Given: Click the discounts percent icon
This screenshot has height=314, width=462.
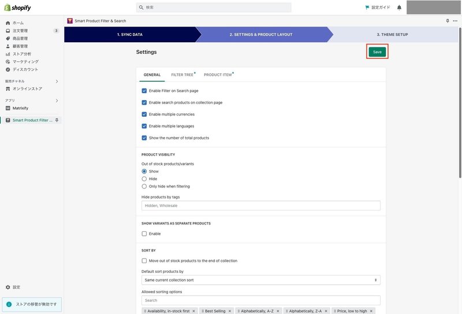Looking at the screenshot, I should [x=8, y=69].
